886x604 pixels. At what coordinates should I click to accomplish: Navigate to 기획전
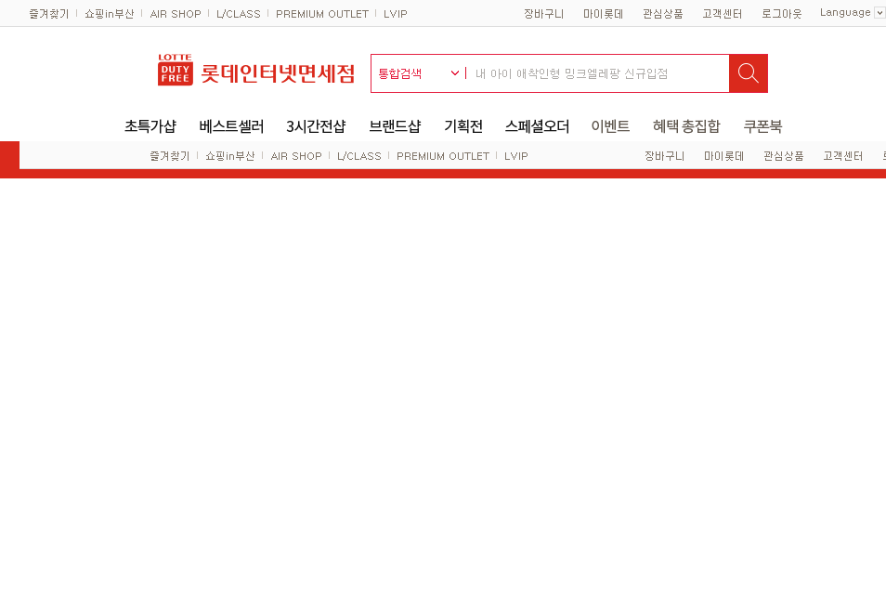click(463, 126)
